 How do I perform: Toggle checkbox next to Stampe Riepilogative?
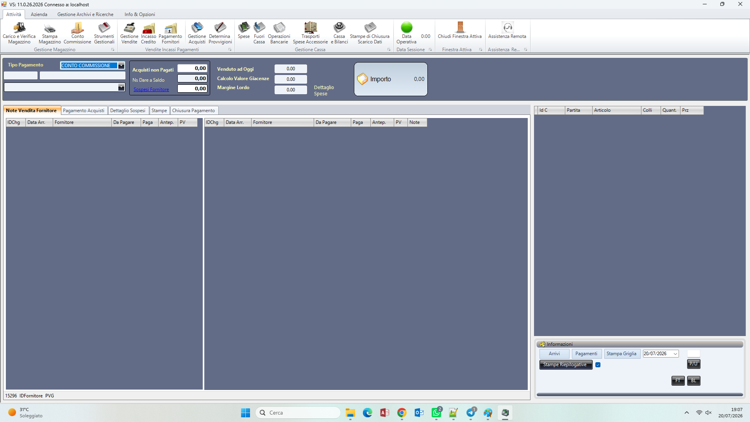point(598,365)
